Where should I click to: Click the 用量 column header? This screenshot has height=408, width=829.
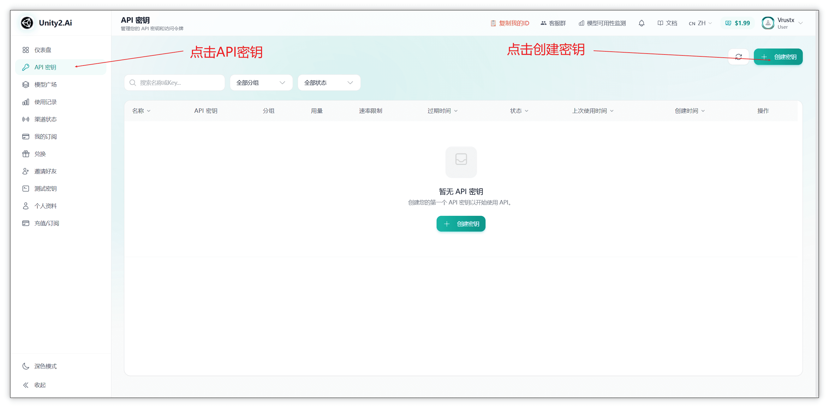317,111
